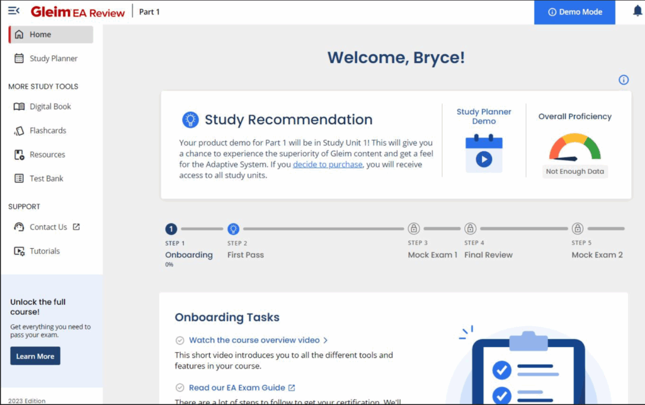Click the info circle icon below the welcome heading
The height and width of the screenshot is (405, 645).
pyautogui.click(x=624, y=80)
